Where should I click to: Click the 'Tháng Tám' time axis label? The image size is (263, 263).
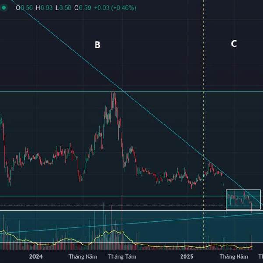pyautogui.click(x=122, y=256)
